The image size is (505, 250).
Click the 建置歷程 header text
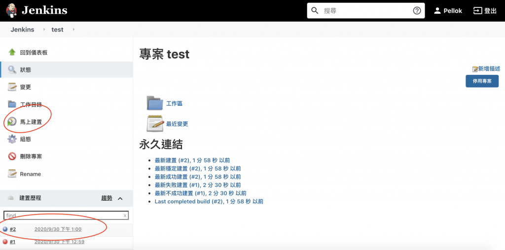click(30, 198)
